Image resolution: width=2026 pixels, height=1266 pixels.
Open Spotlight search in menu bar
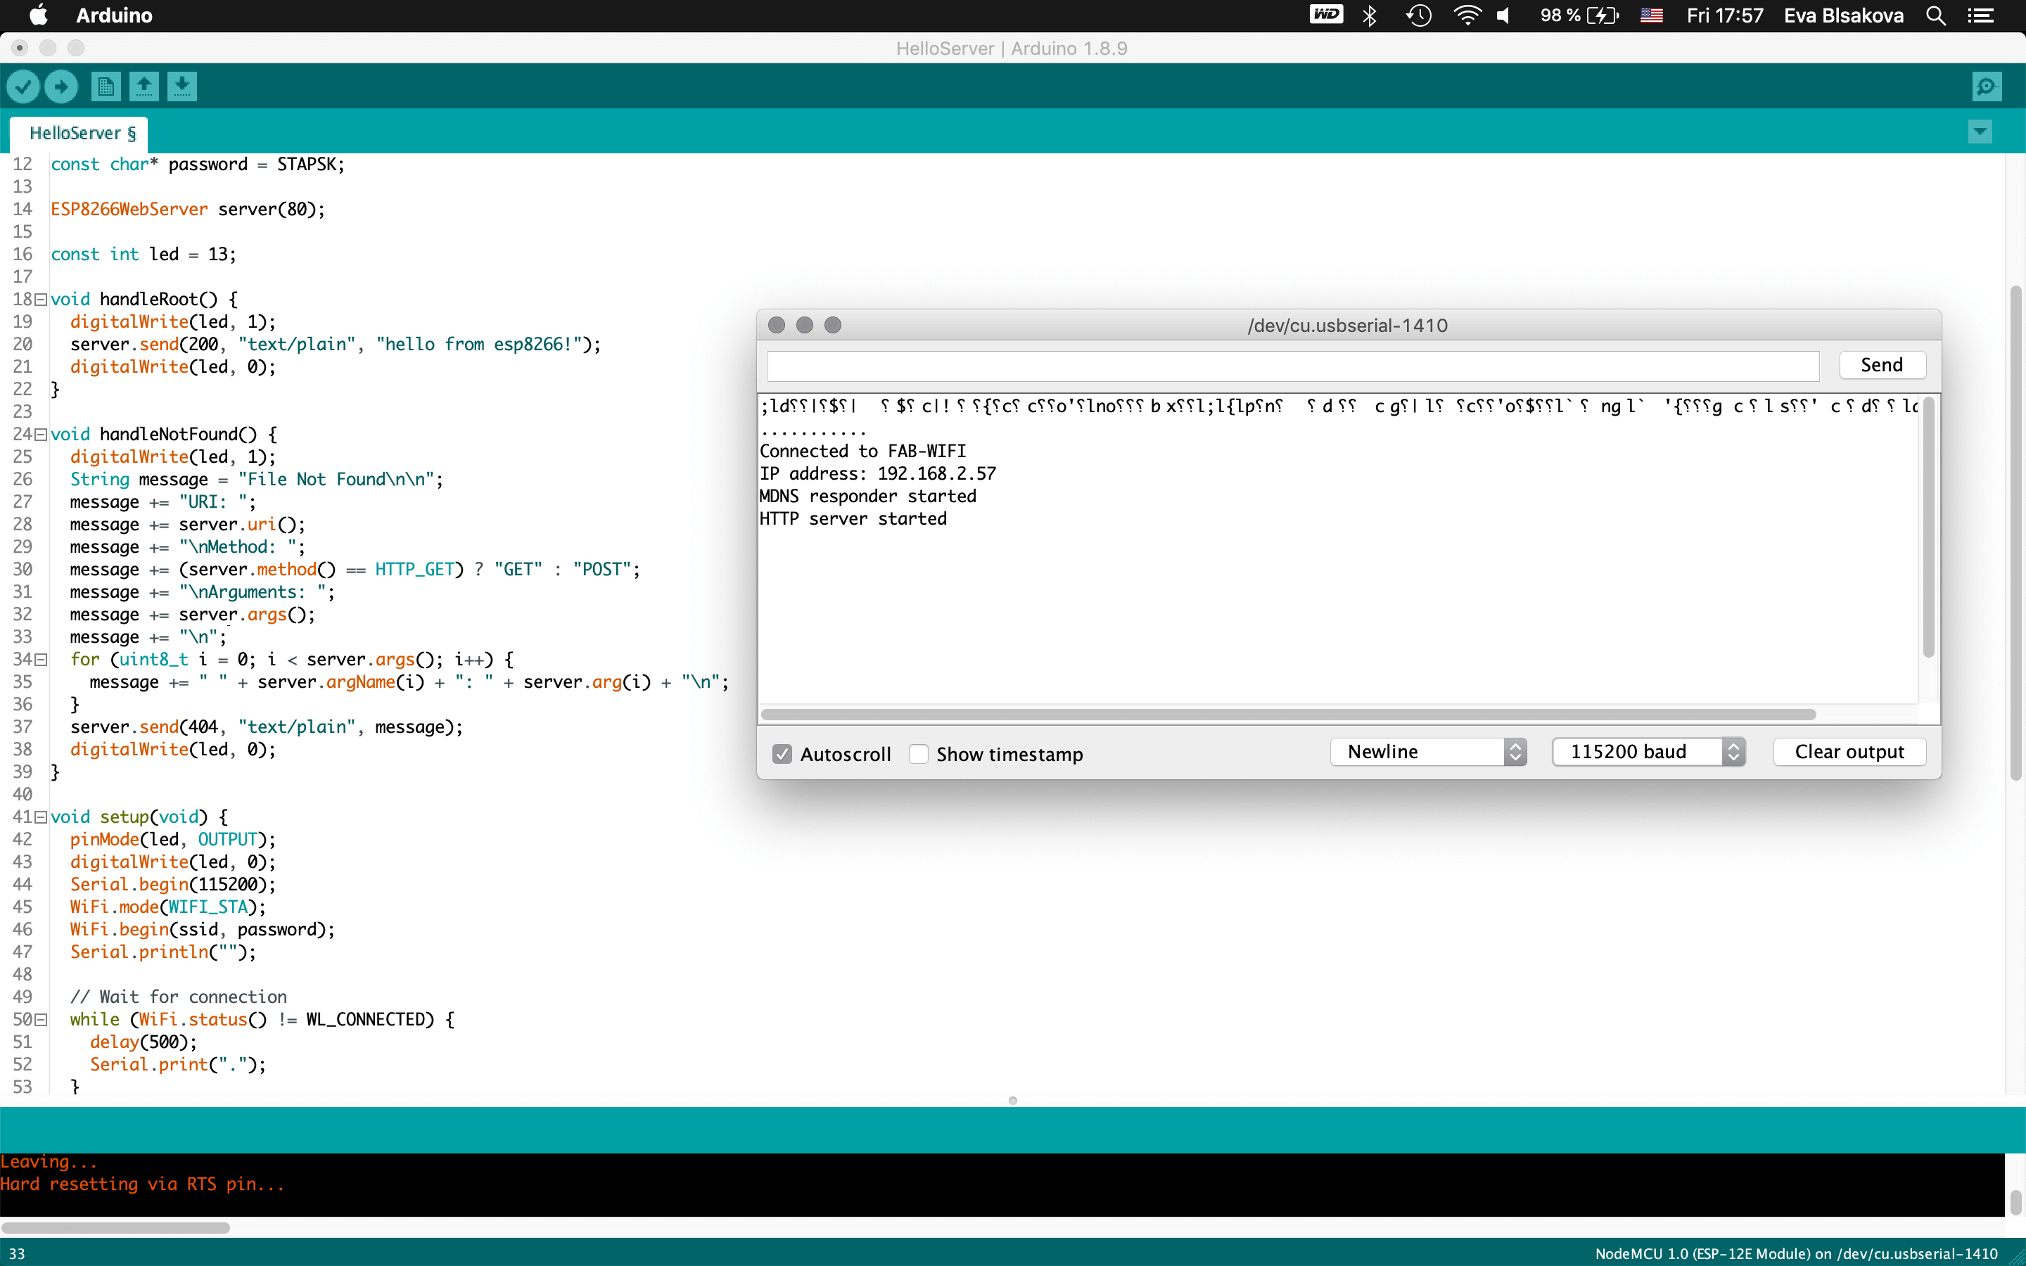tap(1935, 16)
